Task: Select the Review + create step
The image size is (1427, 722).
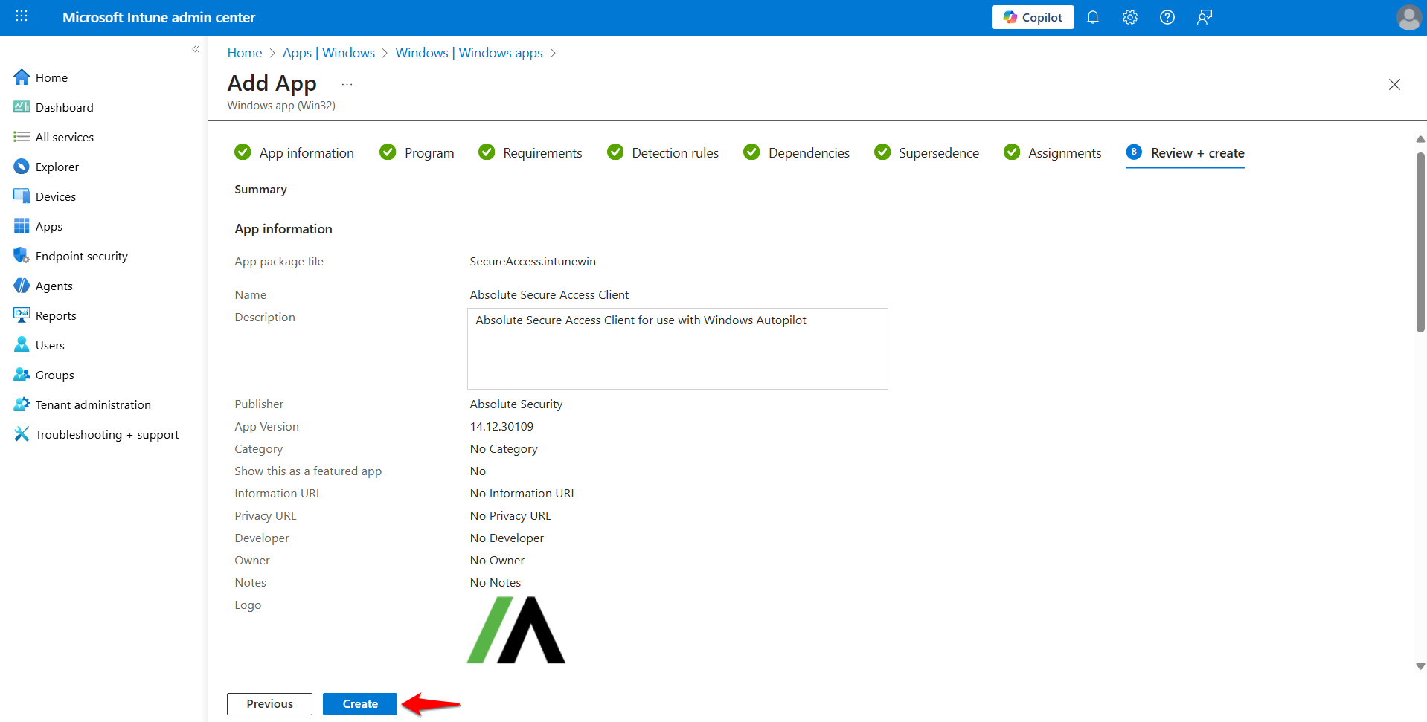Action: [1185, 152]
